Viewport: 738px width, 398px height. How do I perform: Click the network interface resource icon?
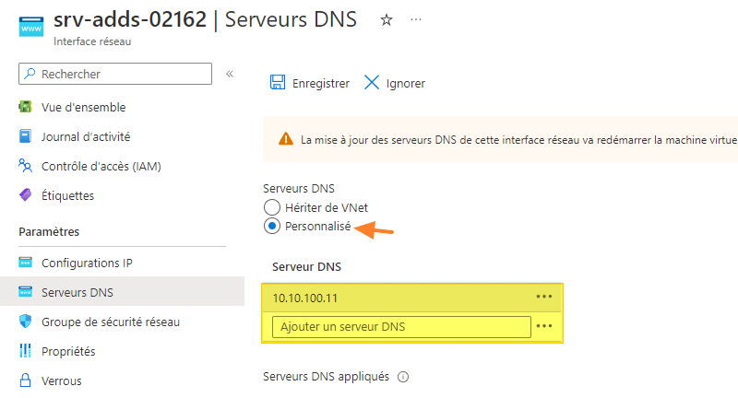(31, 26)
